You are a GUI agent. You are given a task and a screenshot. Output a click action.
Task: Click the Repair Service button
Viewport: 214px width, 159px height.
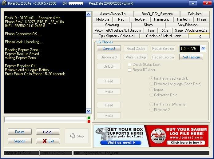coord(163,49)
